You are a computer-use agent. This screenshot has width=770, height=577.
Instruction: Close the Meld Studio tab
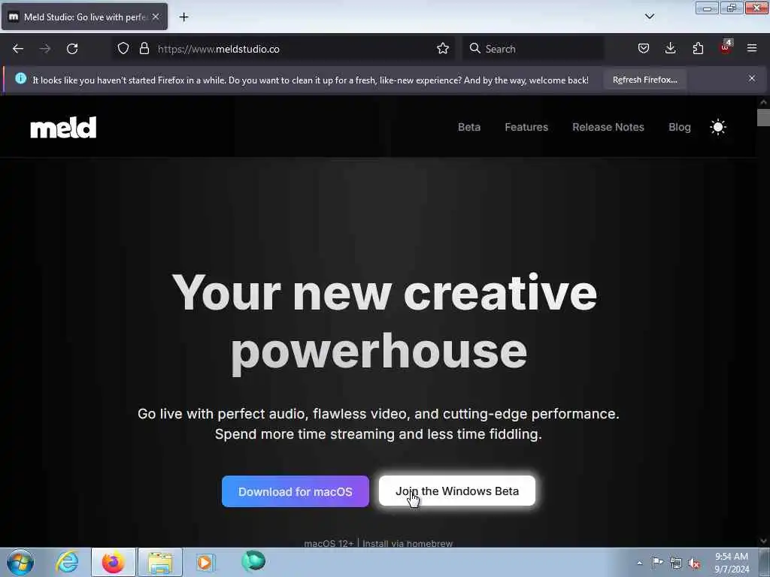click(x=156, y=17)
